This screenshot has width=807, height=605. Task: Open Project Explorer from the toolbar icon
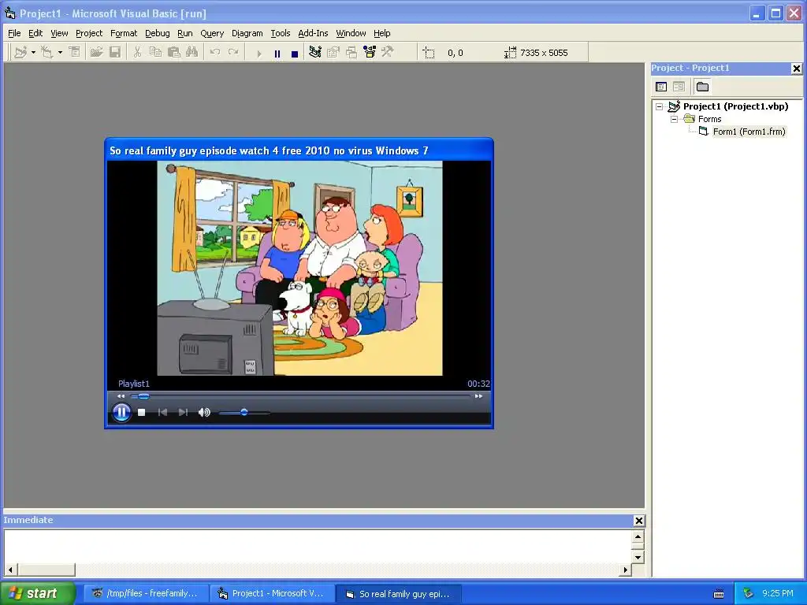coord(315,53)
